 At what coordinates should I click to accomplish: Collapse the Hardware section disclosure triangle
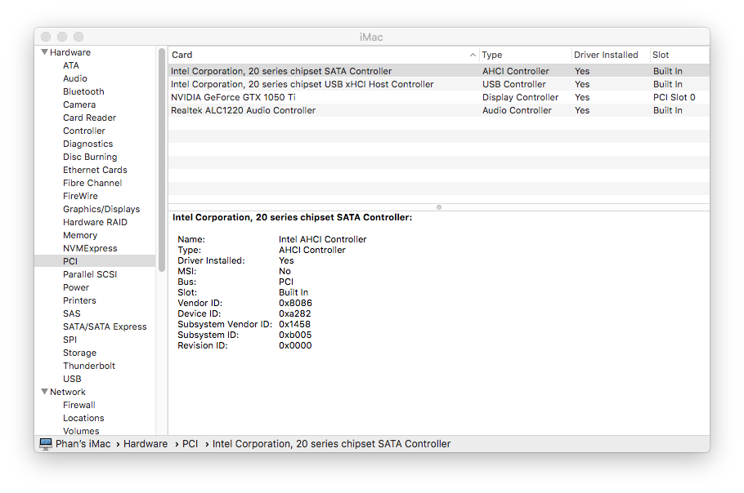pos(44,53)
